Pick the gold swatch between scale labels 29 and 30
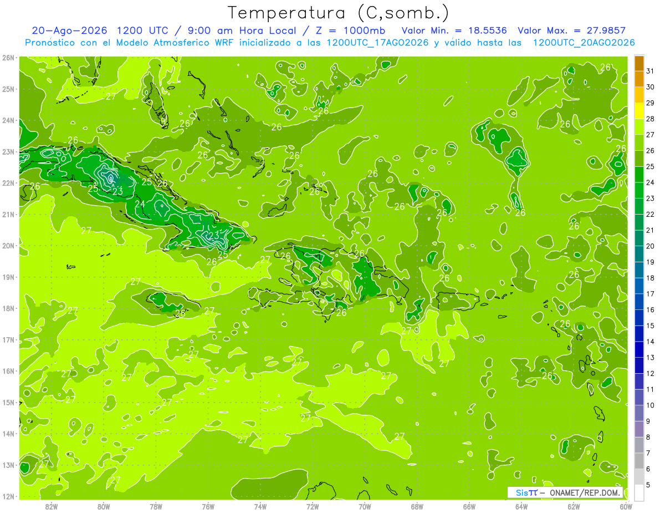665x514 pixels. [x=639, y=95]
